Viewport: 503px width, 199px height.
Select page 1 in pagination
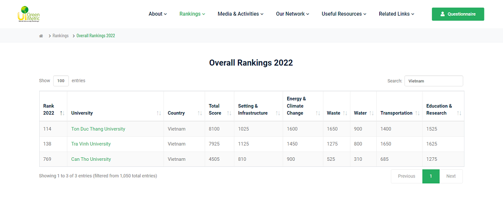[431, 176]
